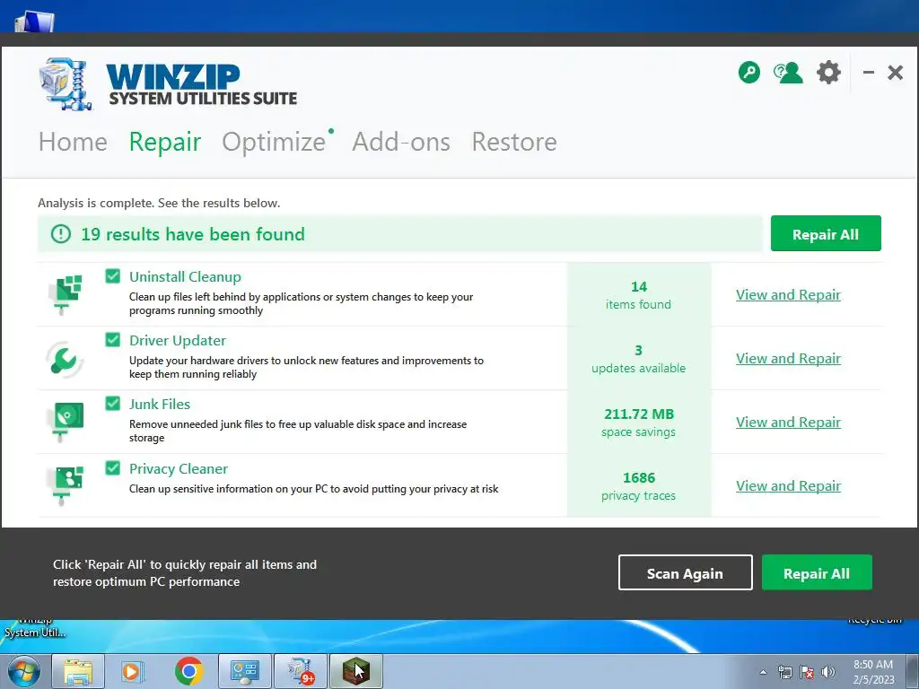The height and width of the screenshot is (689, 919).
Task: Click the Driver Updater wrench icon
Action: 65,359
